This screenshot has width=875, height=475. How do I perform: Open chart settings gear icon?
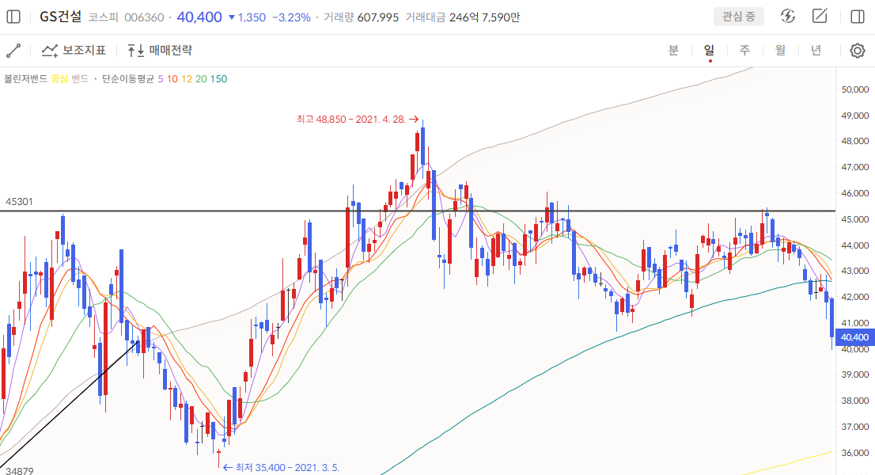coord(858,51)
